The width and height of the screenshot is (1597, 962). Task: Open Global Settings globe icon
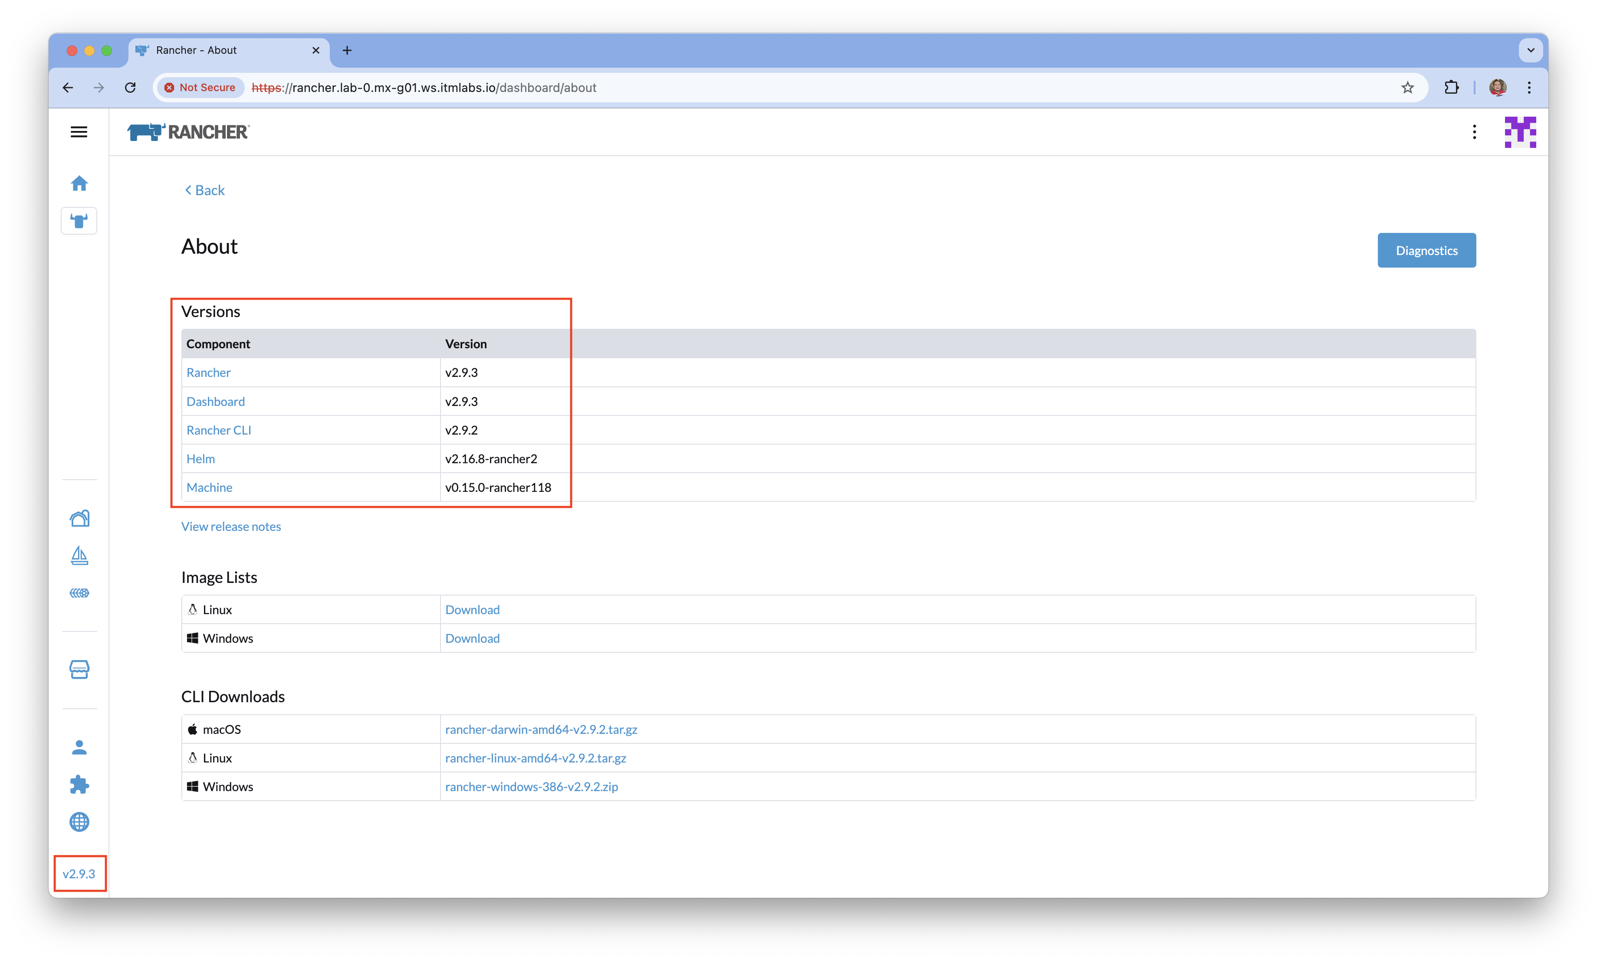click(79, 822)
